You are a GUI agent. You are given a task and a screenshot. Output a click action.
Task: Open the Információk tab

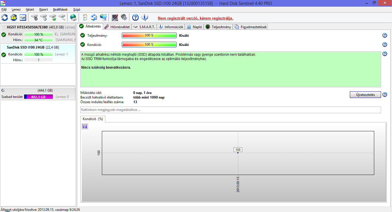coord(171,27)
